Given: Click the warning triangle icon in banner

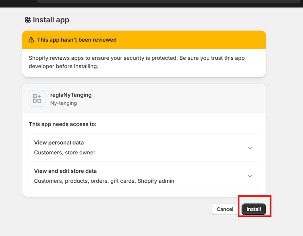Looking at the screenshot, I should pos(31,40).
